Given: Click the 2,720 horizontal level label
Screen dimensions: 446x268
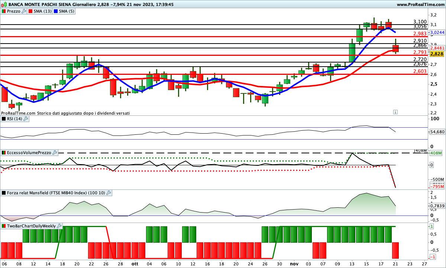Looking at the screenshot, I should click(x=420, y=60).
